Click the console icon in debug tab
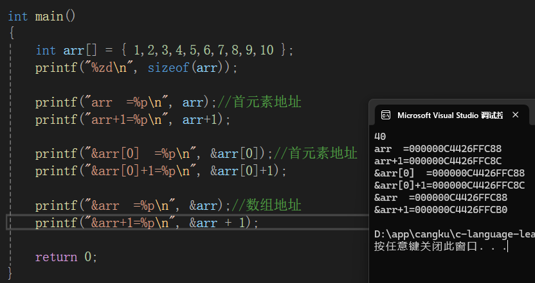This screenshot has height=283, width=535. tap(386, 115)
